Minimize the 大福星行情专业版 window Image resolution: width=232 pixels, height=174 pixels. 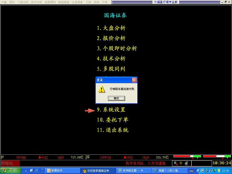223,2
